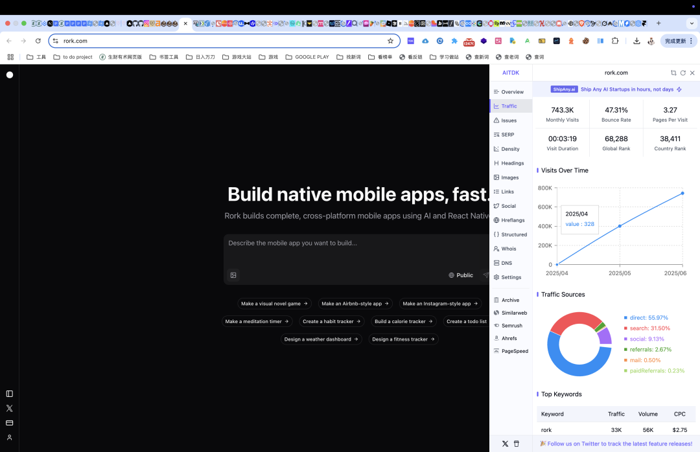The width and height of the screenshot is (700, 452).
Task: Reload the page in Chrome
Action: pyautogui.click(x=38, y=41)
